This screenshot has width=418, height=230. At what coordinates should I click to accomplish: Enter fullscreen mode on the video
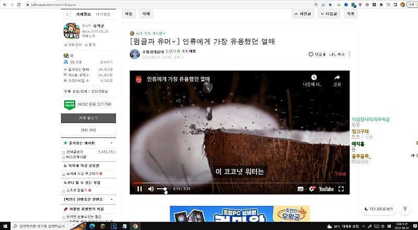[x=341, y=189]
